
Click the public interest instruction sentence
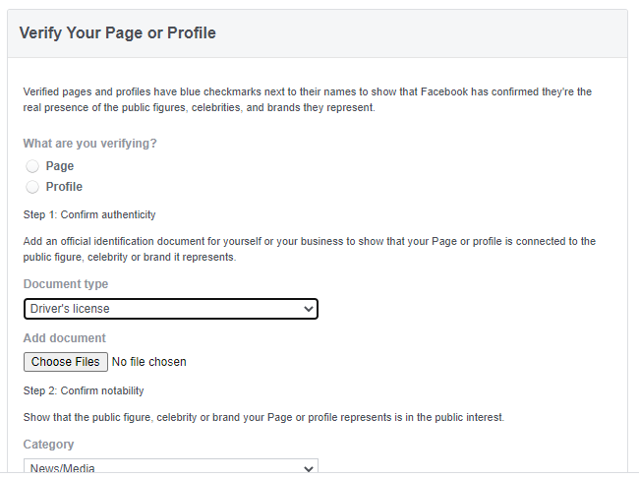(263, 418)
